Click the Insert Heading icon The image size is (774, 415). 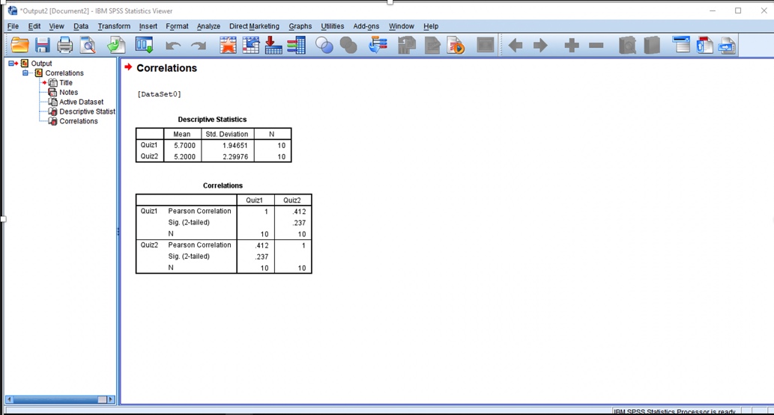coord(682,46)
